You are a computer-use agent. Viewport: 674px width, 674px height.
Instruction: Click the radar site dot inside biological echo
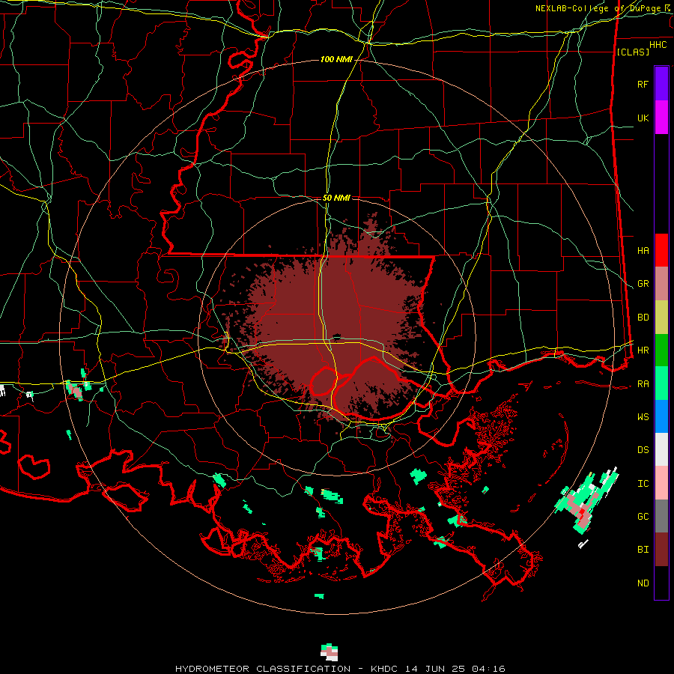click(x=336, y=336)
